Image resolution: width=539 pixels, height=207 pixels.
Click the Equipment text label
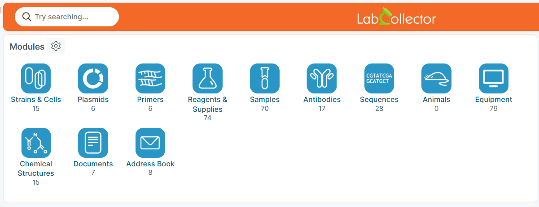coord(494,100)
